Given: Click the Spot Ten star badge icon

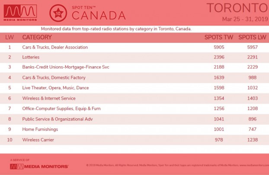Looking at the screenshot, I should 58,13.
